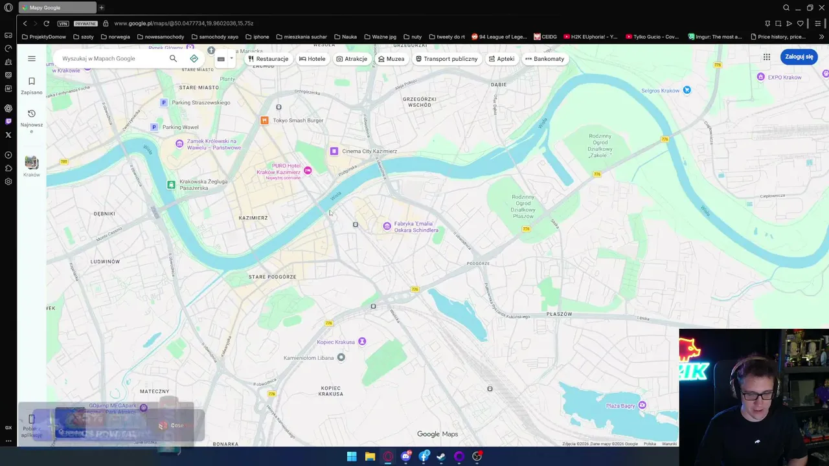829x466 pixels.
Task: Click the PURO Hotel Kraków Kazimierz pin
Action: tap(308, 170)
